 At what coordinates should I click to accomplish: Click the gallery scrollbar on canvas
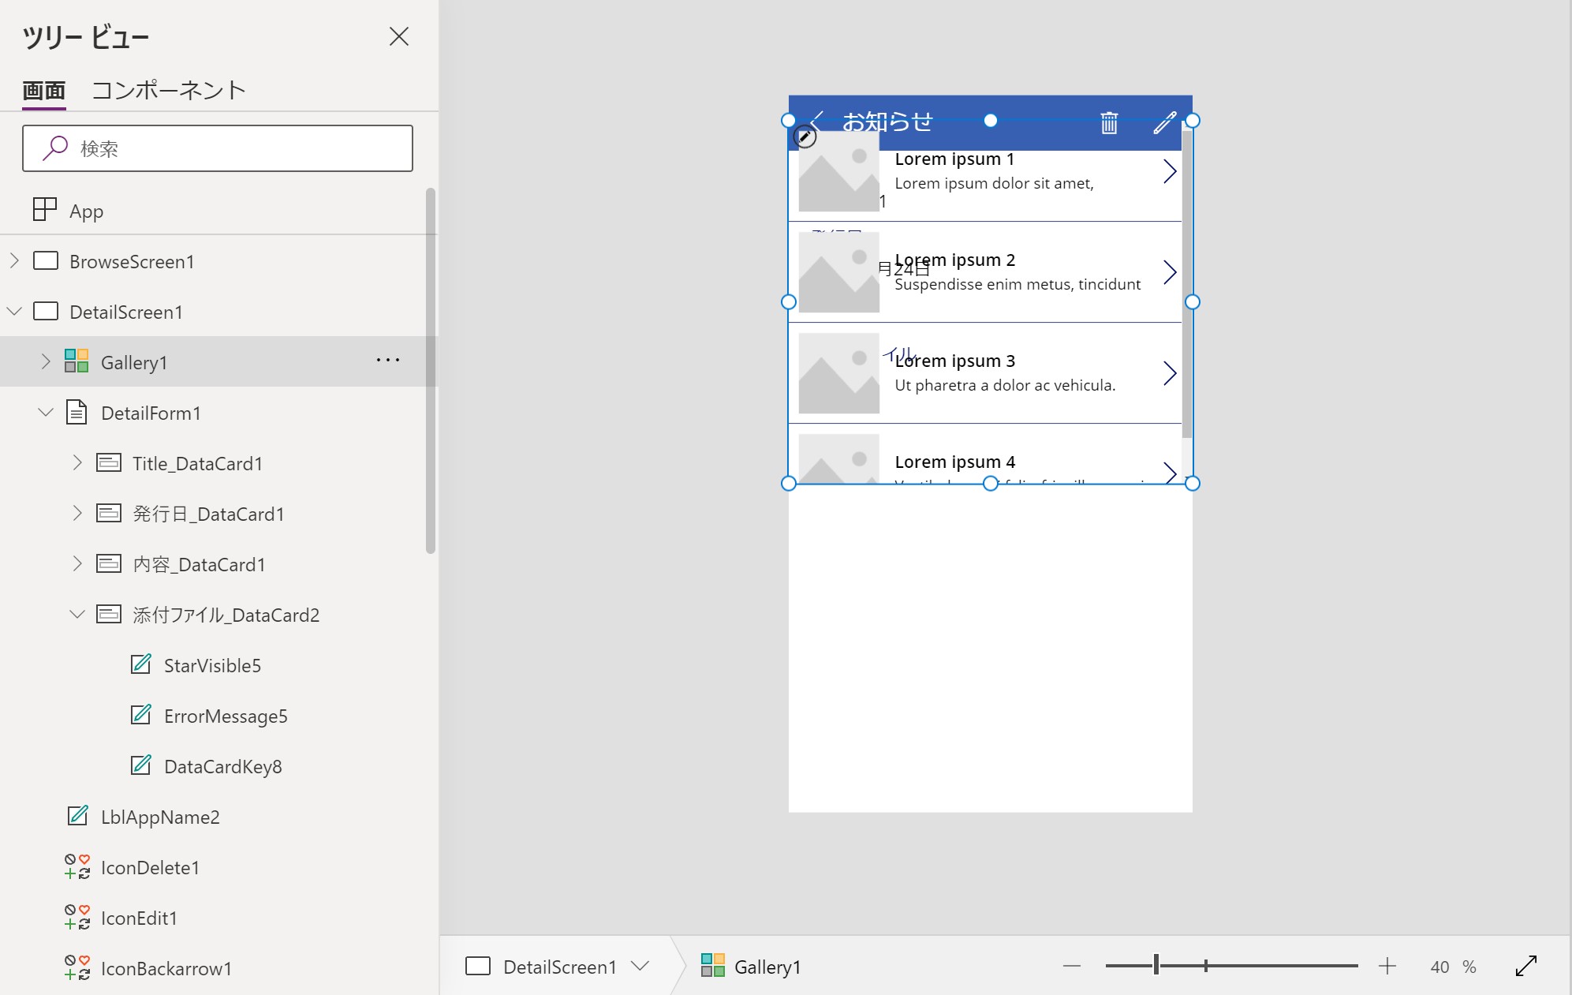pyautogui.click(x=1186, y=284)
